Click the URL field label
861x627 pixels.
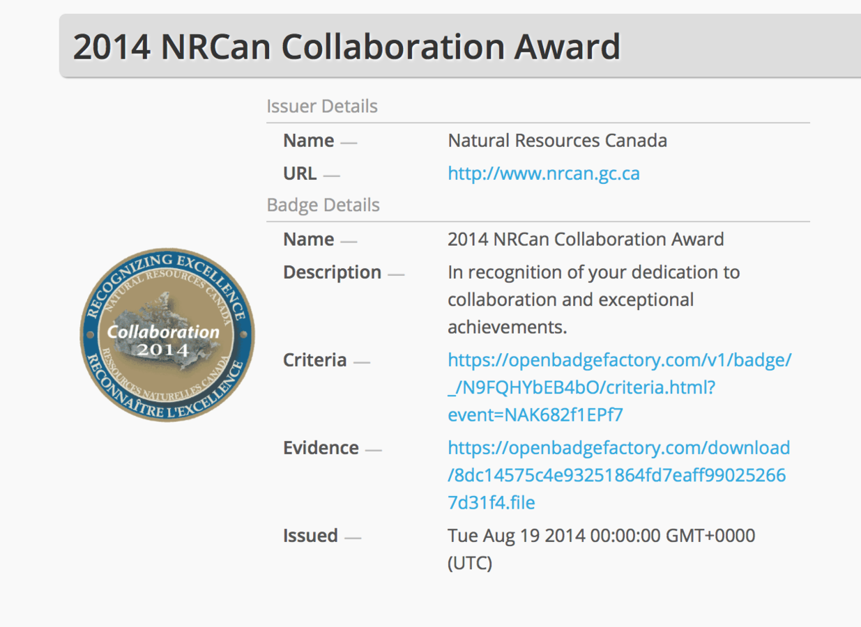click(300, 173)
